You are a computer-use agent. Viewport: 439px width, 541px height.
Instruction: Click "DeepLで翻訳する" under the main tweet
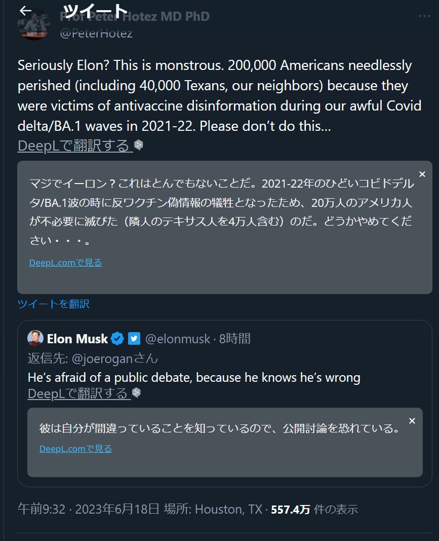74,146
